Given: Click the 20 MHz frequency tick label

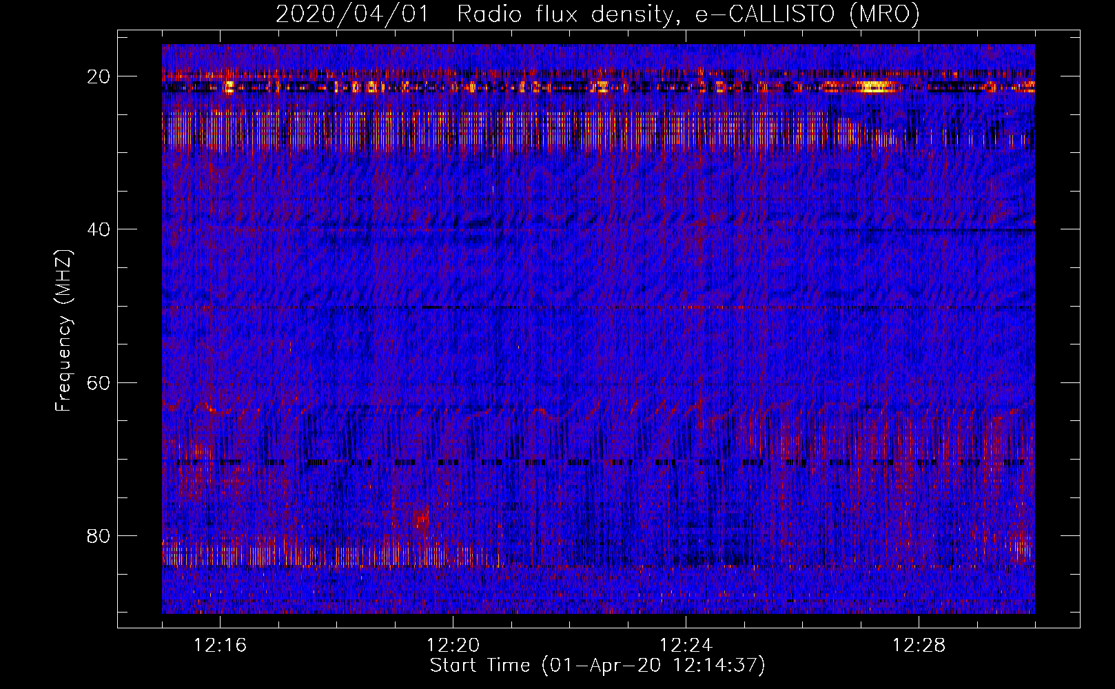Looking at the screenshot, I should tap(99, 76).
